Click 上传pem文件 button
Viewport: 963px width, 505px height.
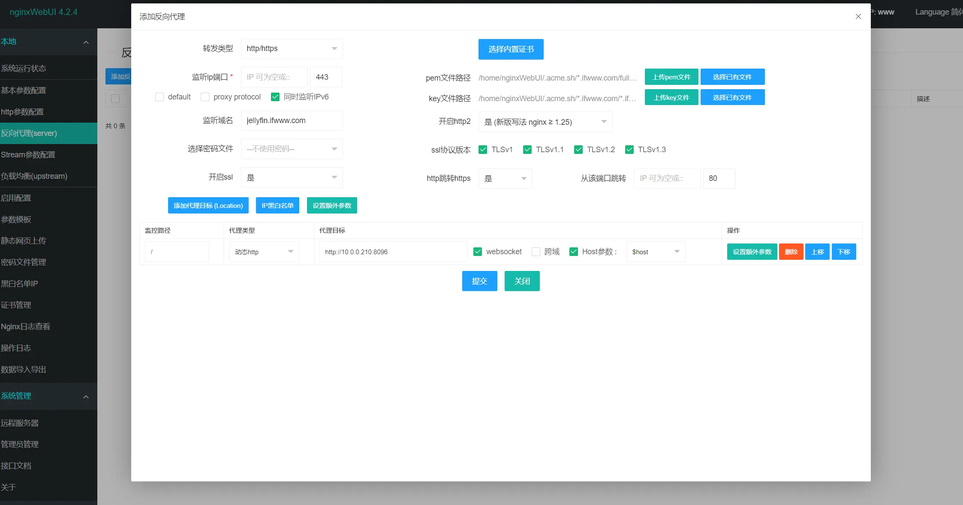[671, 77]
